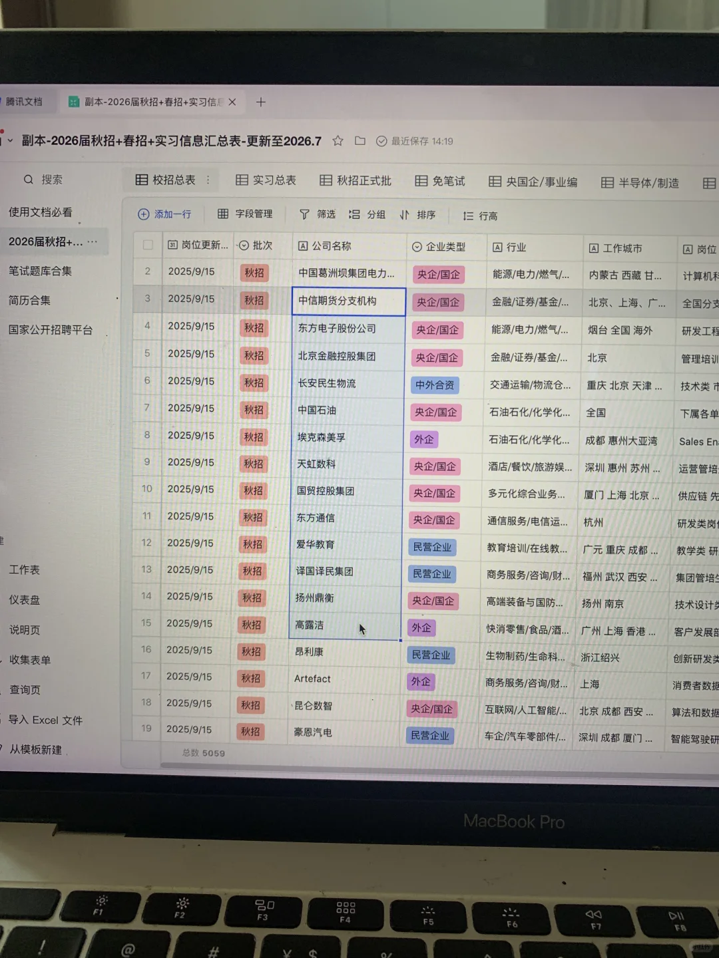Switch to 实习总表 tab

coord(266,180)
